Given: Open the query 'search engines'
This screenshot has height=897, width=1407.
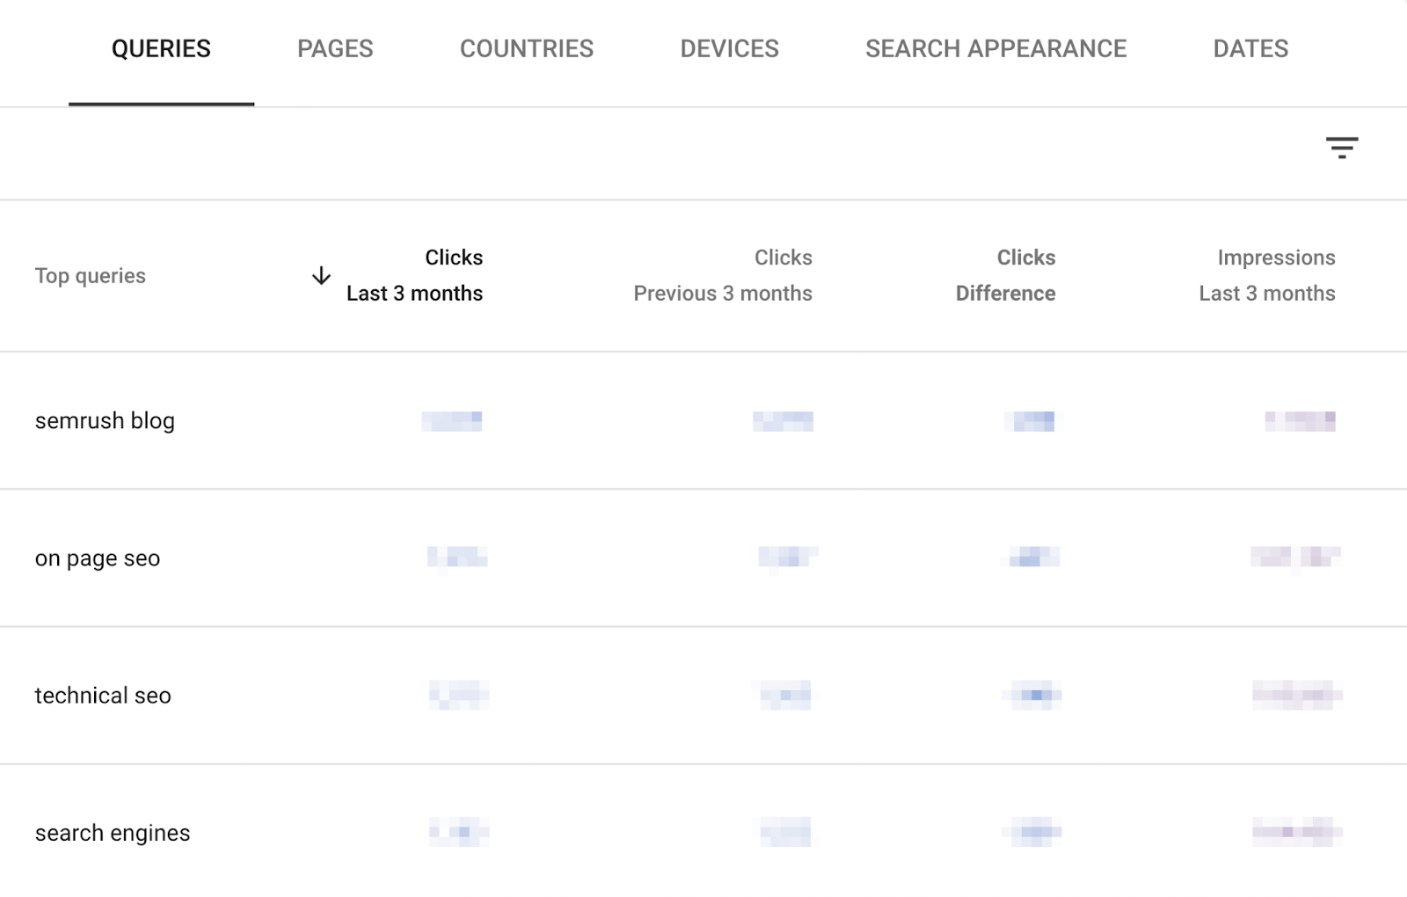Looking at the screenshot, I should (111, 832).
